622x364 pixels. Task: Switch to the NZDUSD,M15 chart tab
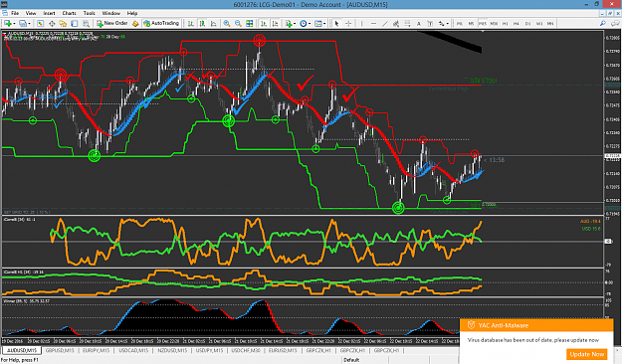click(x=172, y=351)
